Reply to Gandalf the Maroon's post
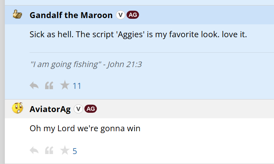274x164 pixels. click(x=34, y=86)
